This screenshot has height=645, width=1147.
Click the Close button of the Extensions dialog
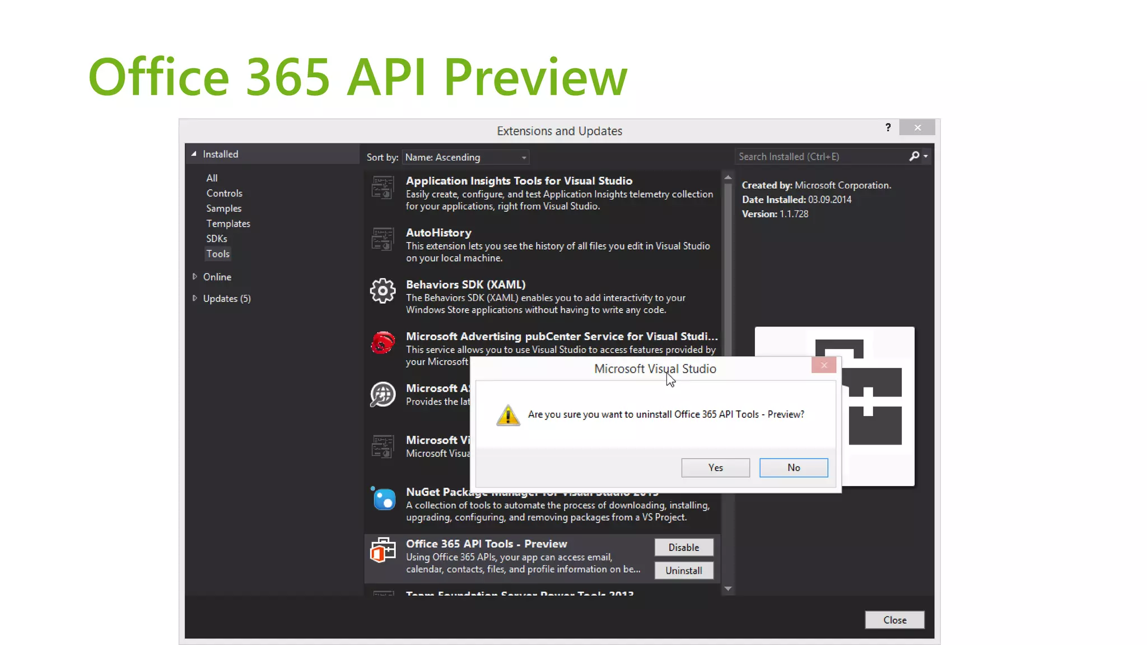[x=894, y=620]
